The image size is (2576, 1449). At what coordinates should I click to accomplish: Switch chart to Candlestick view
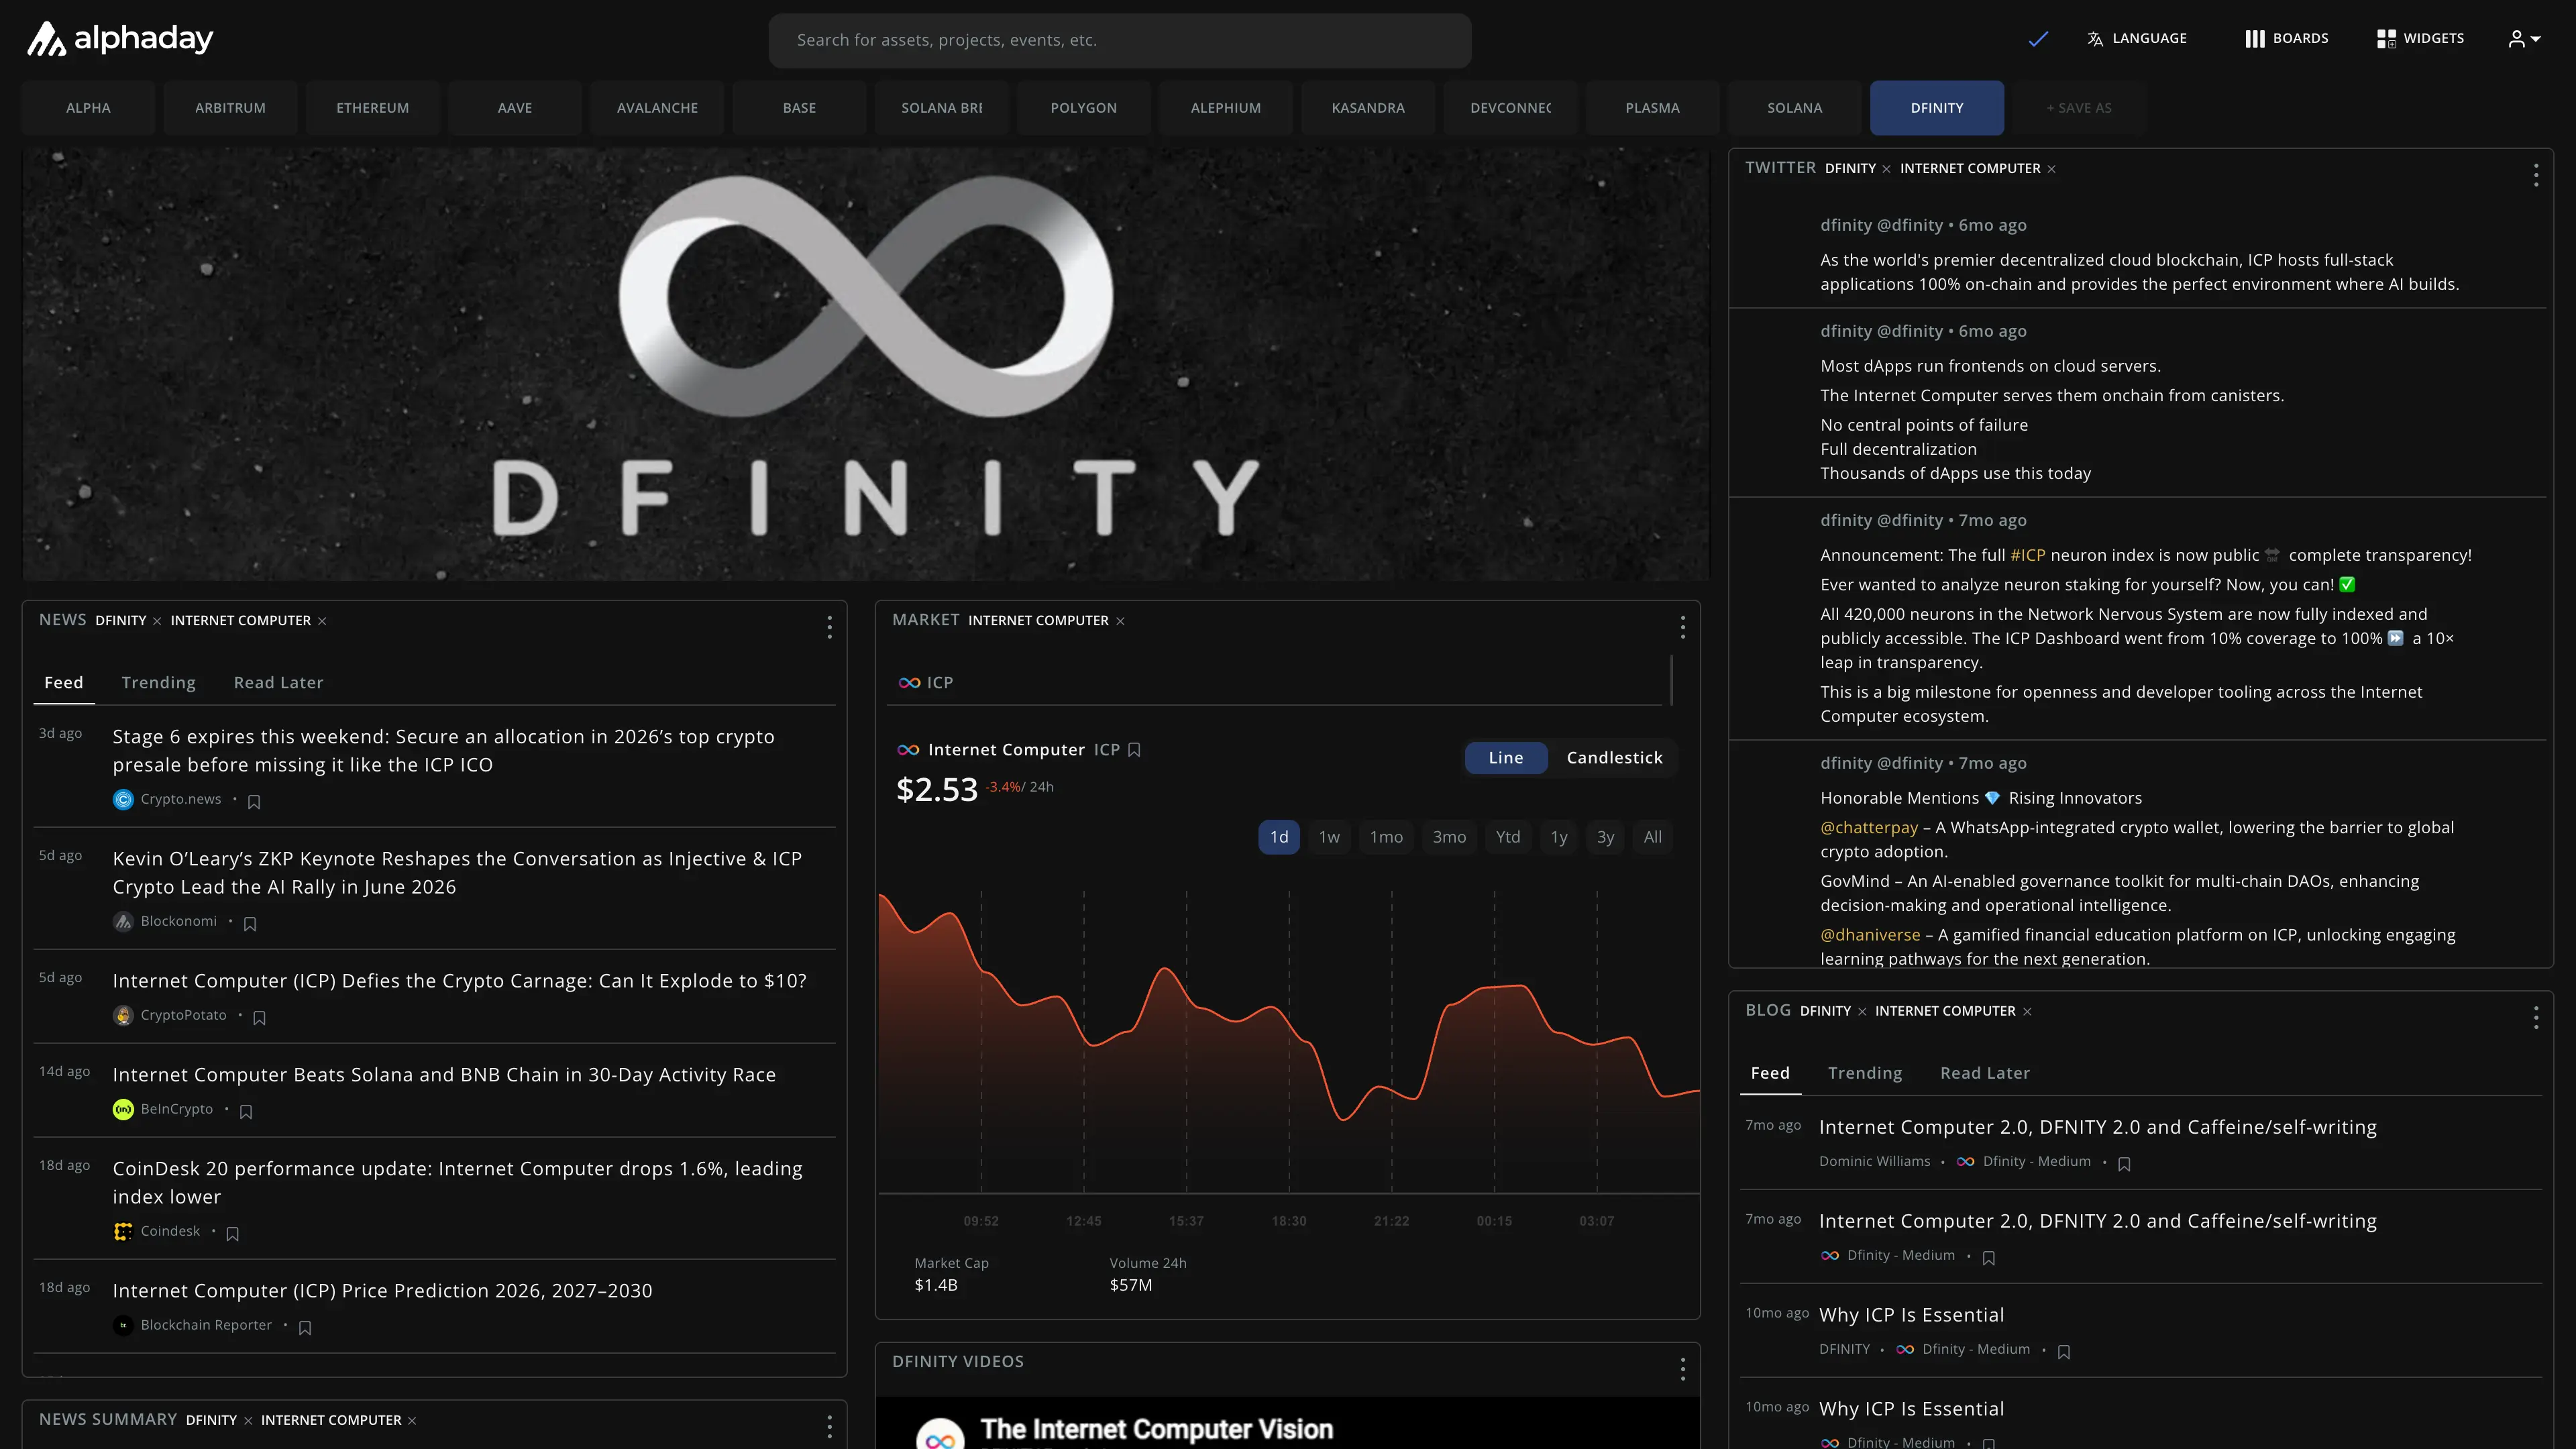click(x=1614, y=758)
